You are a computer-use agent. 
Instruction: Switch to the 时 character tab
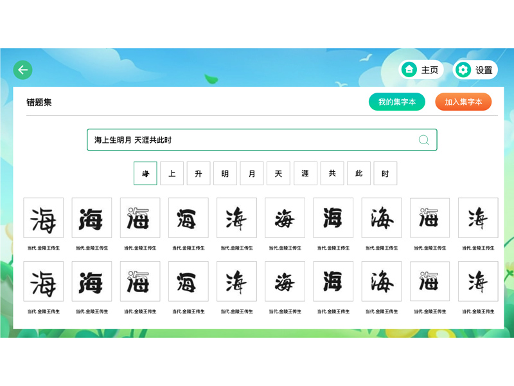[385, 173]
